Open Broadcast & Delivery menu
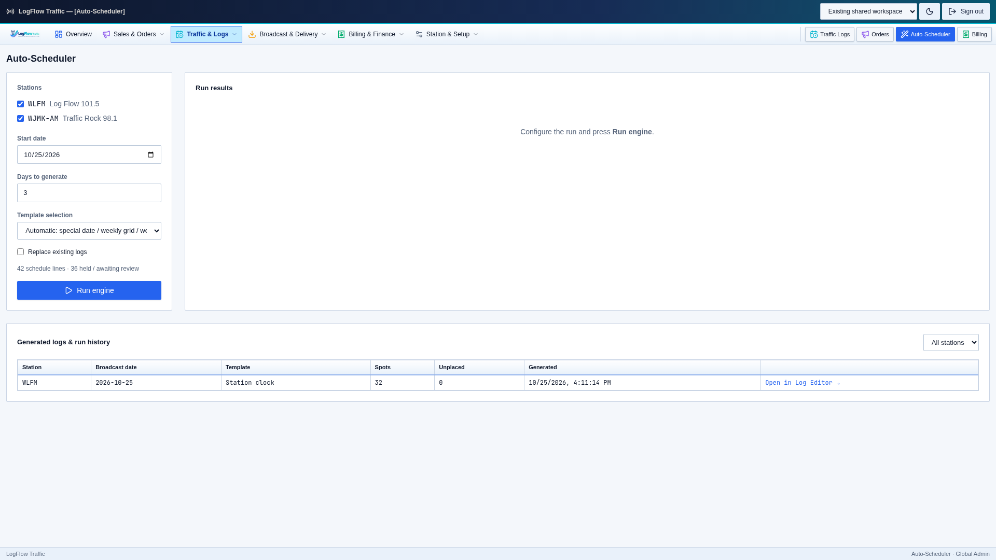This screenshot has width=996, height=560. click(287, 34)
